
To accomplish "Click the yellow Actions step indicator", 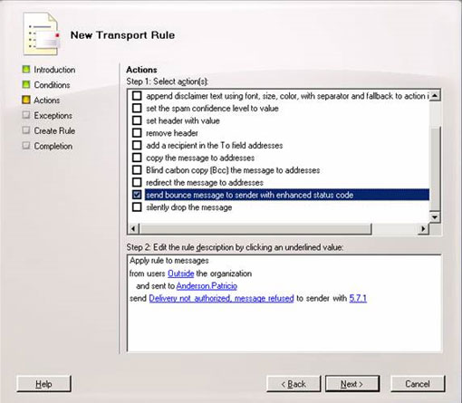I will tap(26, 100).
